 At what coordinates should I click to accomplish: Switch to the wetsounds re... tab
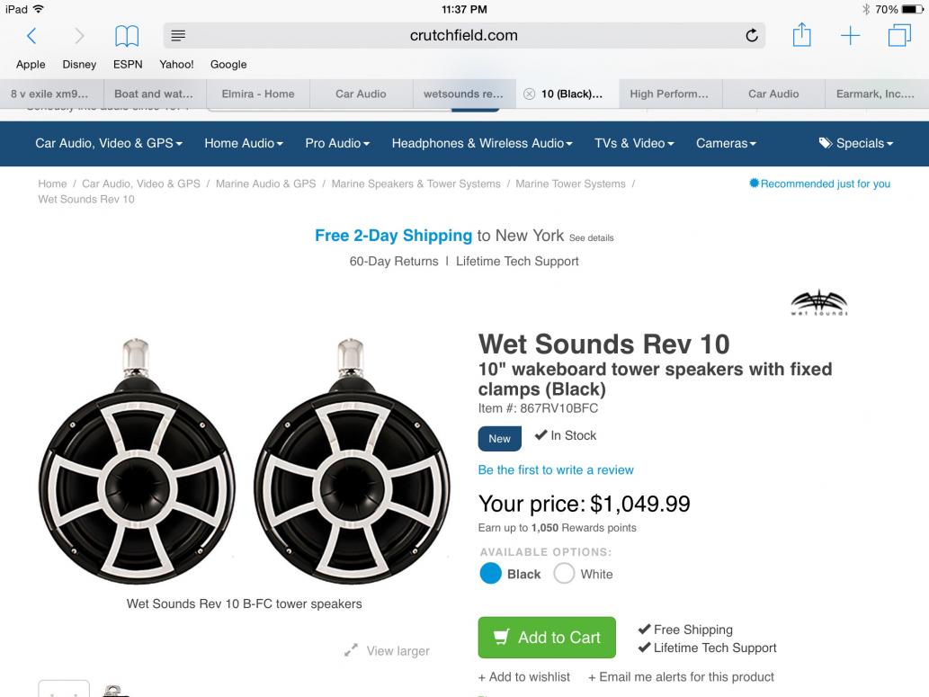(464, 94)
